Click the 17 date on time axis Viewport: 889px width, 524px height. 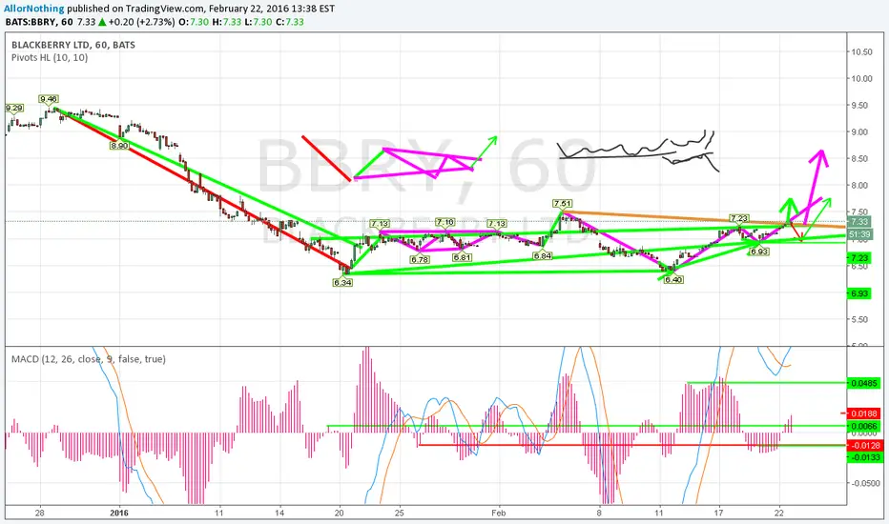[718, 513]
